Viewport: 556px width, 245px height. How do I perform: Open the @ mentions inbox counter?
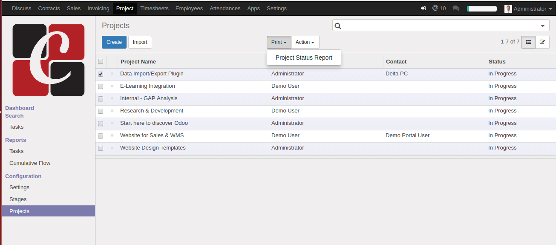pyautogui.click(x=439, y=9)
